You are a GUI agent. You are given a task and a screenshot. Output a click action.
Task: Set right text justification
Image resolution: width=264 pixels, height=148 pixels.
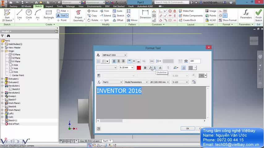point(123,61)
